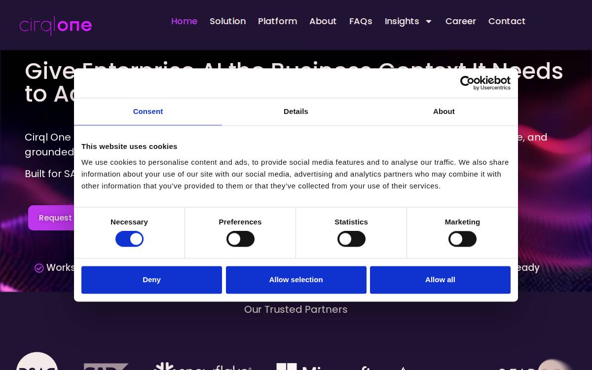Click the Microsoft partner logo

[323, 367]
